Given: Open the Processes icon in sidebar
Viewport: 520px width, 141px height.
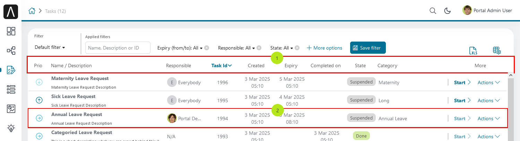Looking at the screenshot, I should click(11, 51).
